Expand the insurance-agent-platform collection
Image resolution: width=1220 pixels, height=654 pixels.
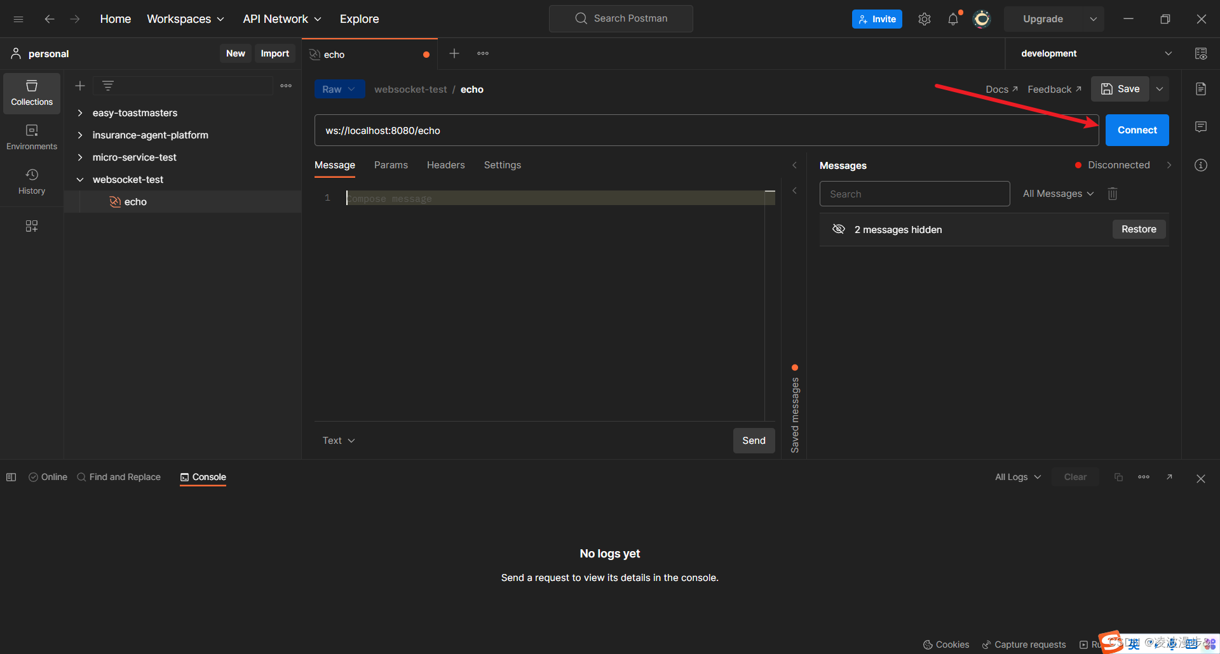coord(80,135)
